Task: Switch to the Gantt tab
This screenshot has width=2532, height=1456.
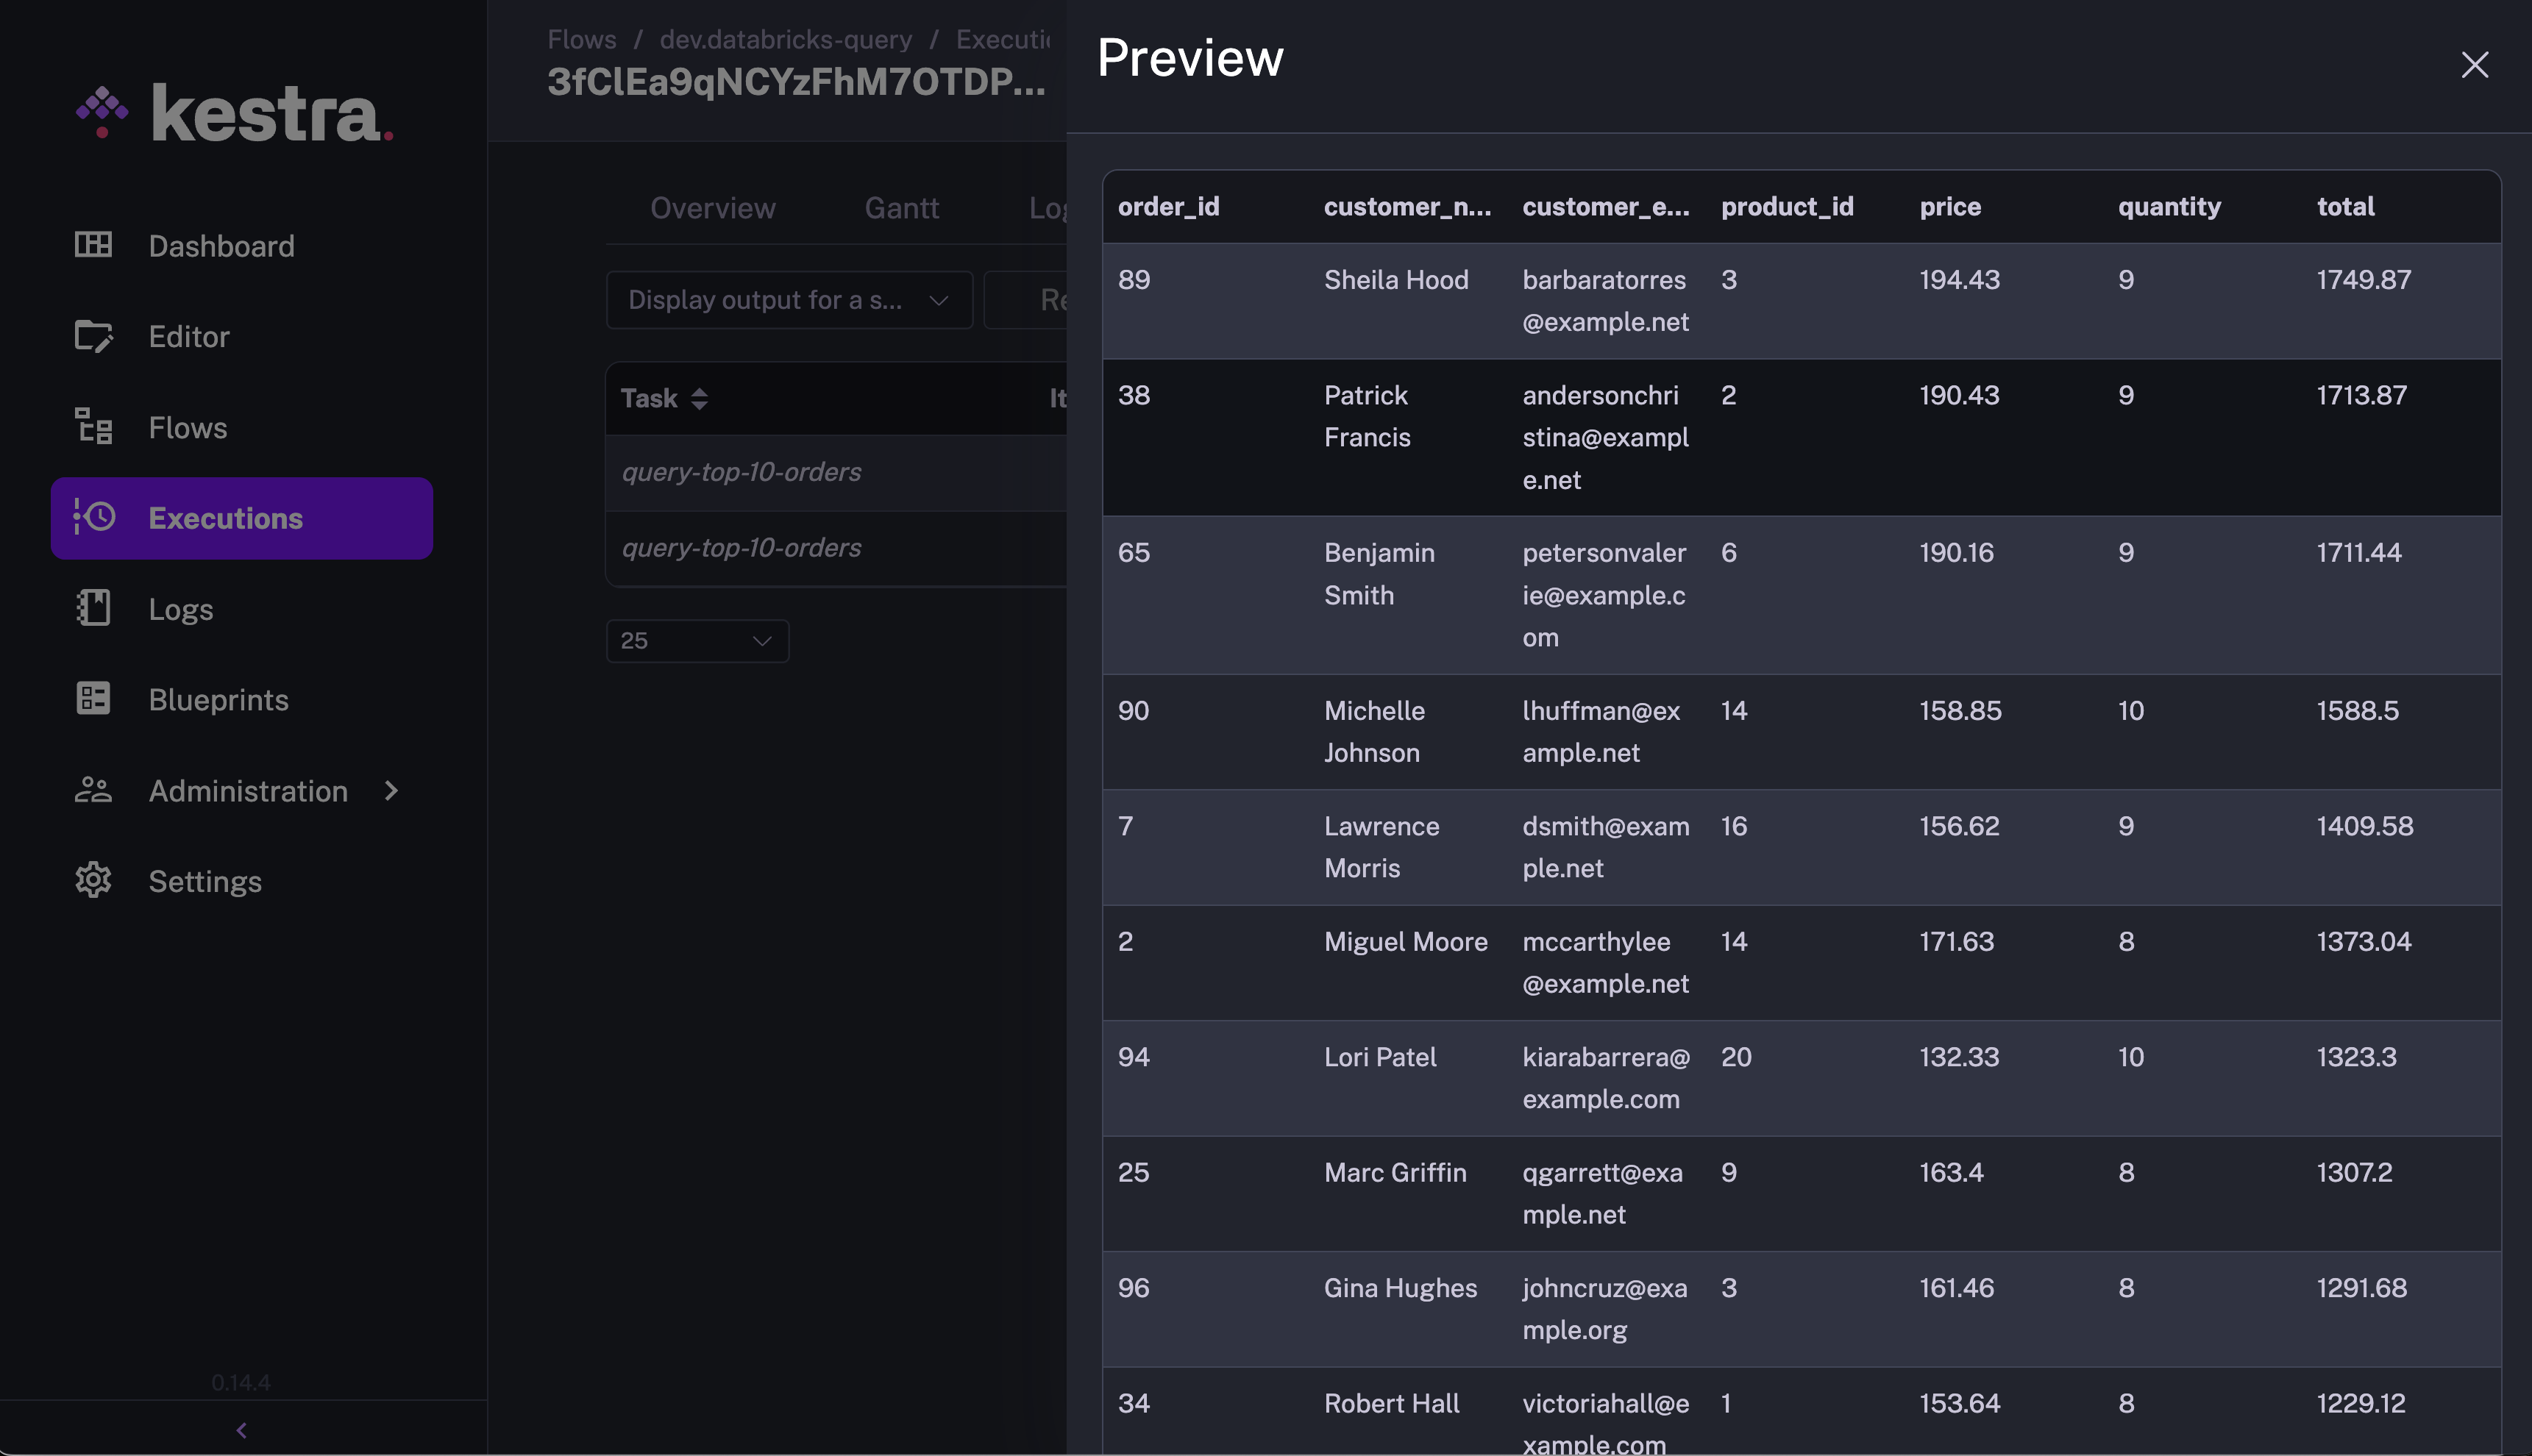Action: tap(900, 208)
